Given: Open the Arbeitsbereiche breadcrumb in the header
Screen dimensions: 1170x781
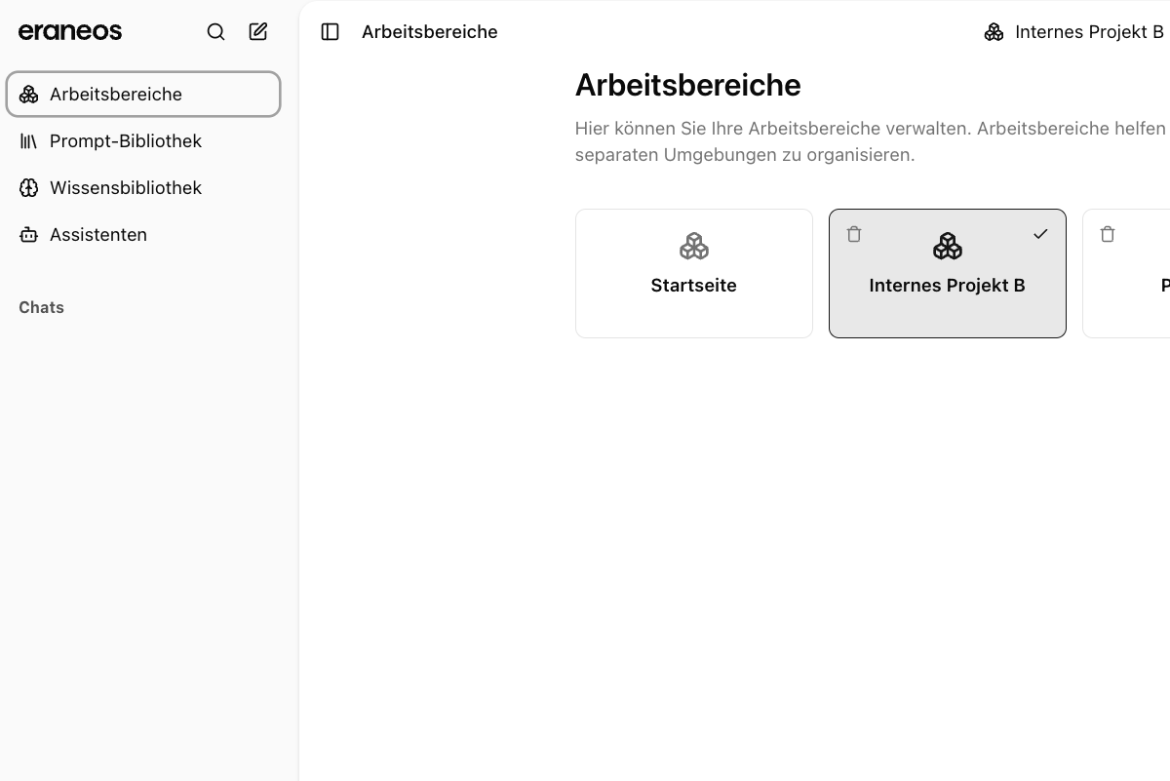Looking at the screenshot, I should pyautogui.click(x=429, y=31).
